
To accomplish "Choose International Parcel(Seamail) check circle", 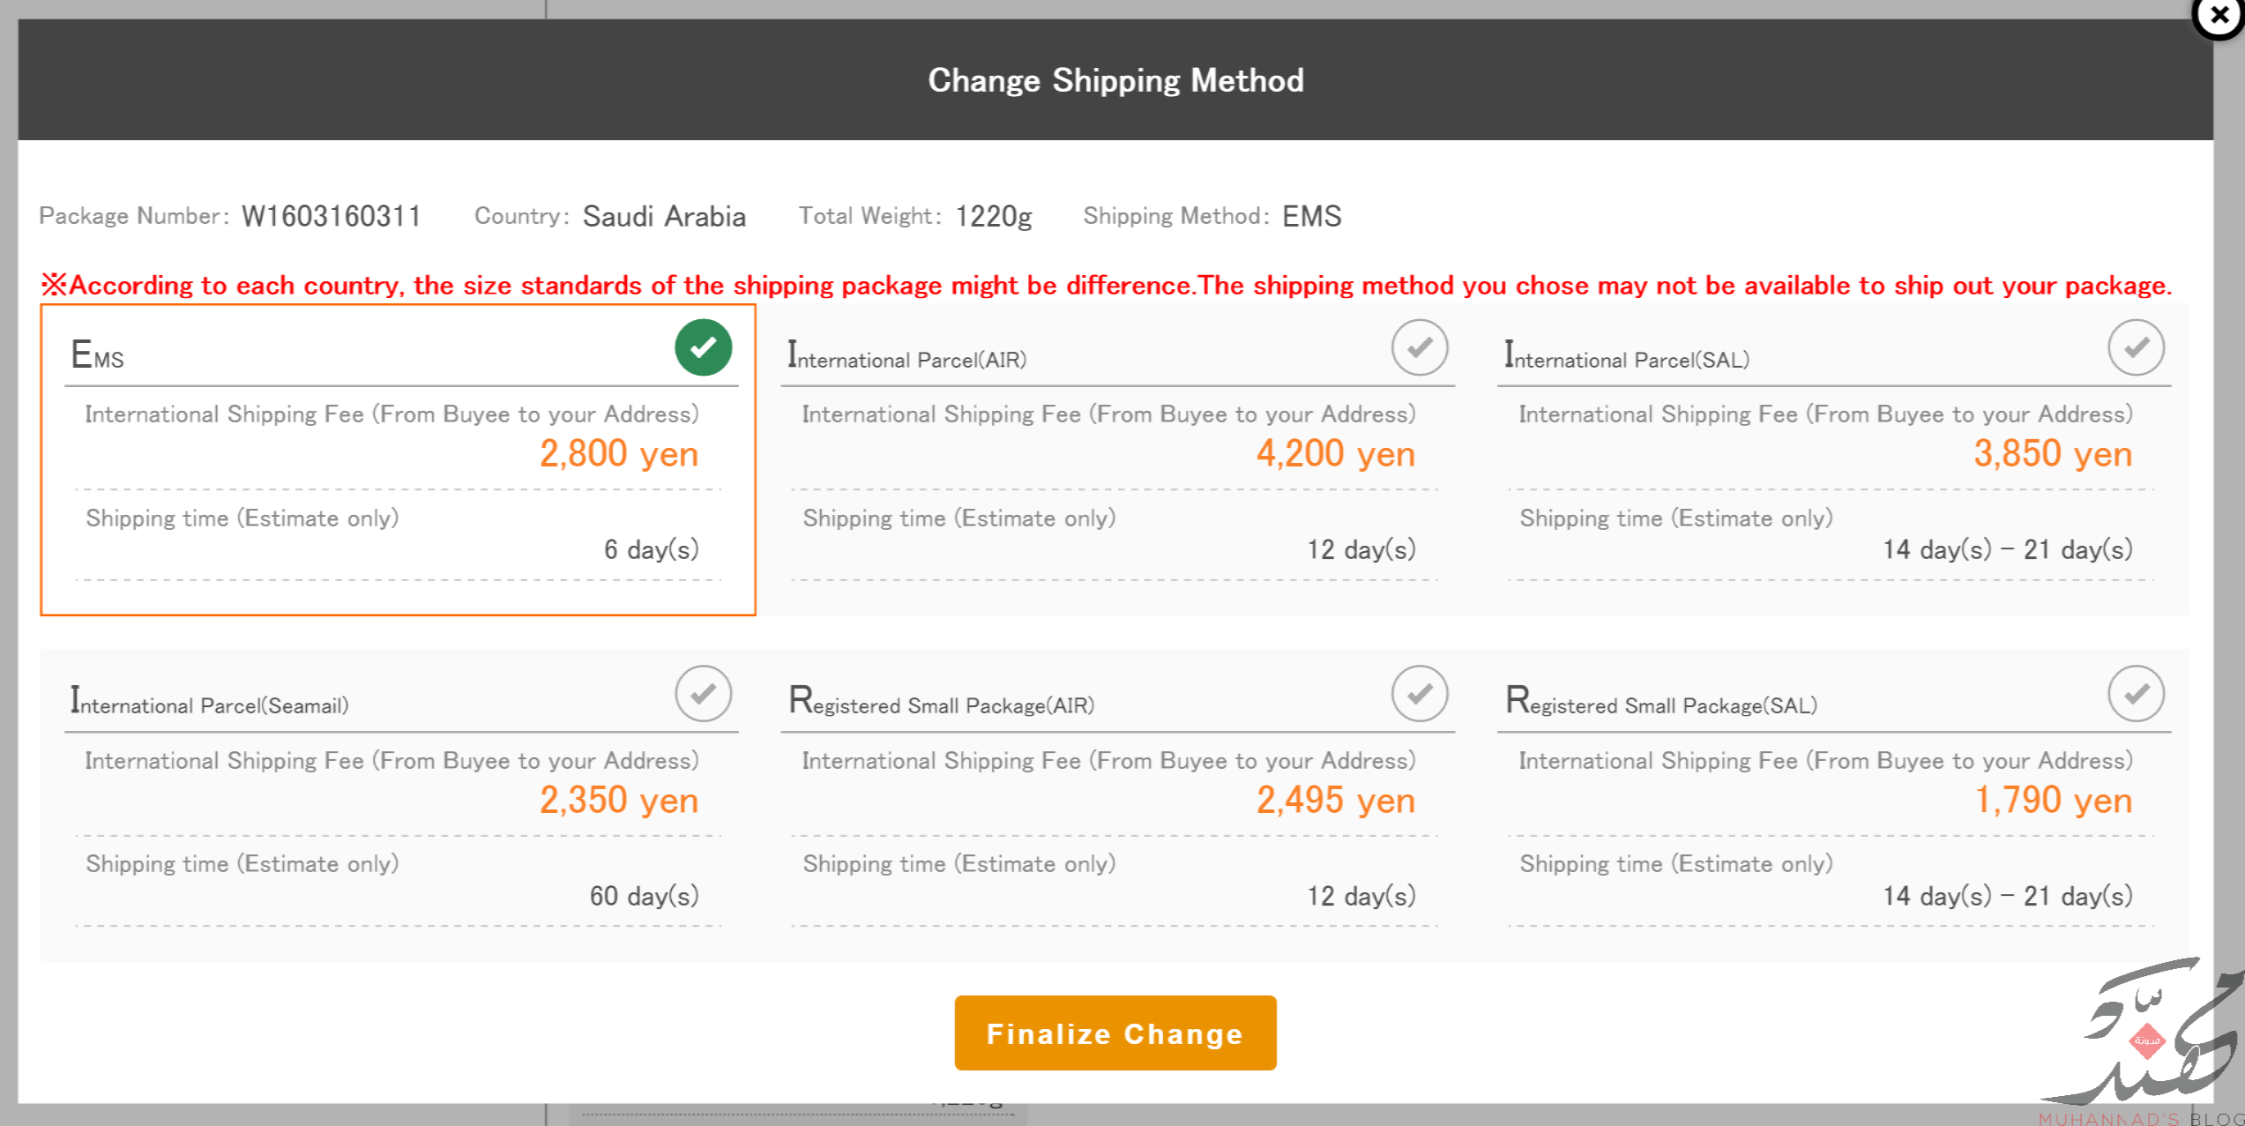I will [x=703, y=694].
